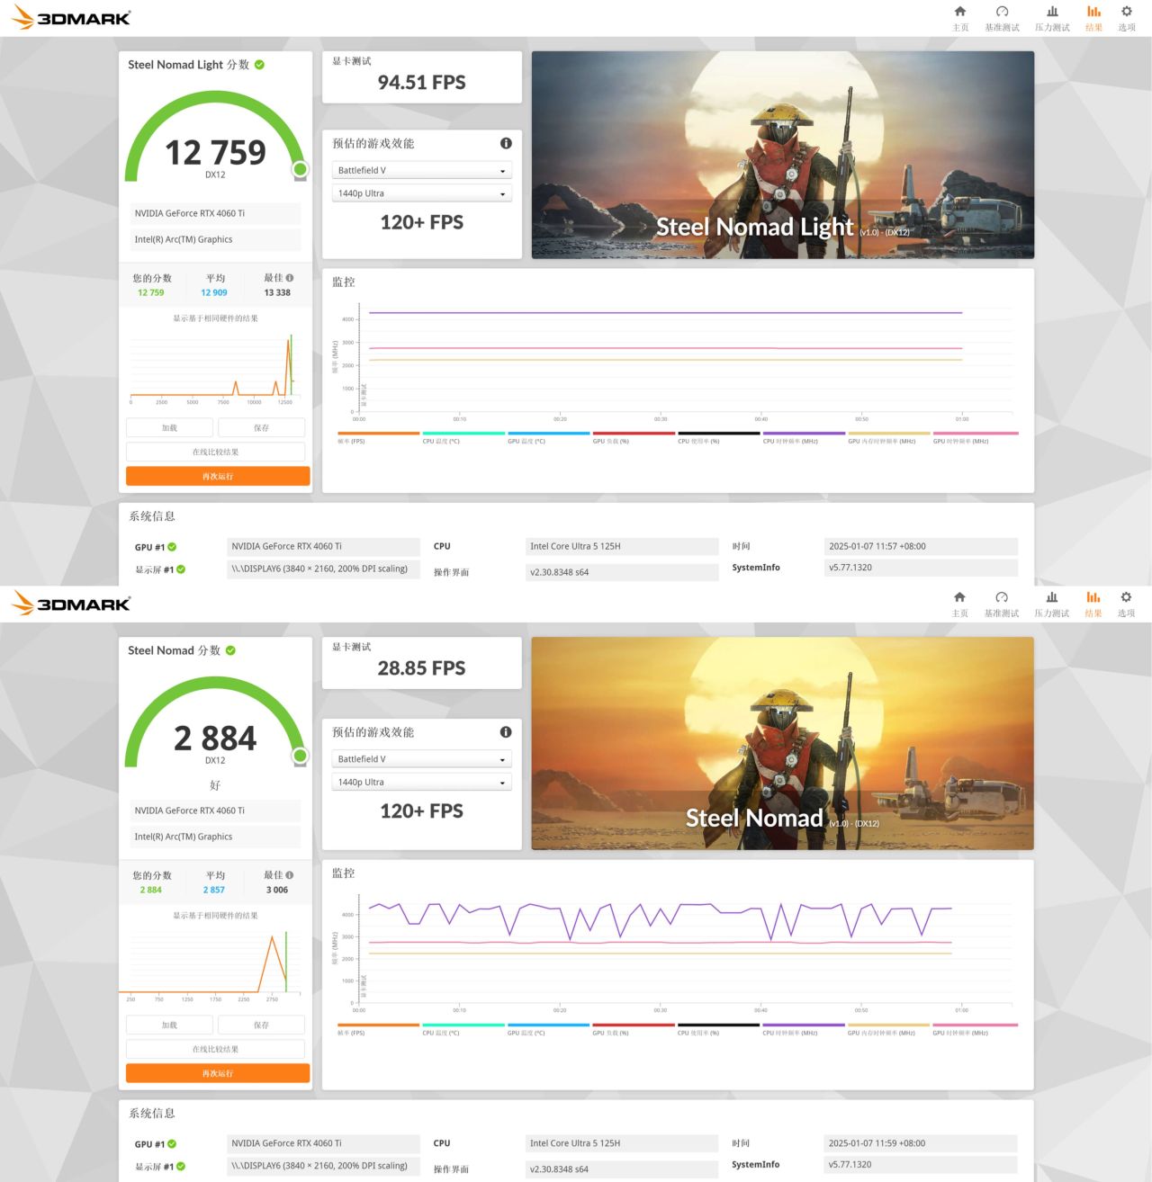The image size is (1152, 1182).
Task: Click 加载 in the 2 884 score panel
Action: point(169,1025)
